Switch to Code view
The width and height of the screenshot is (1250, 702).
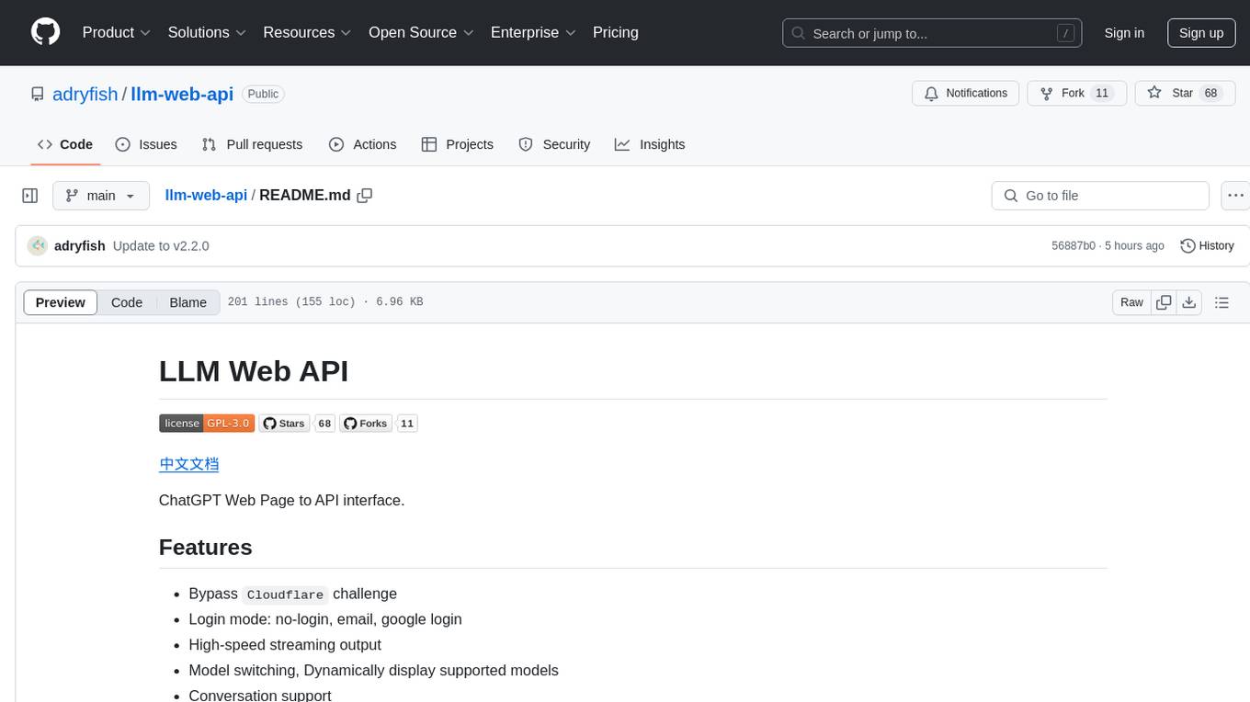click(127, 302)
